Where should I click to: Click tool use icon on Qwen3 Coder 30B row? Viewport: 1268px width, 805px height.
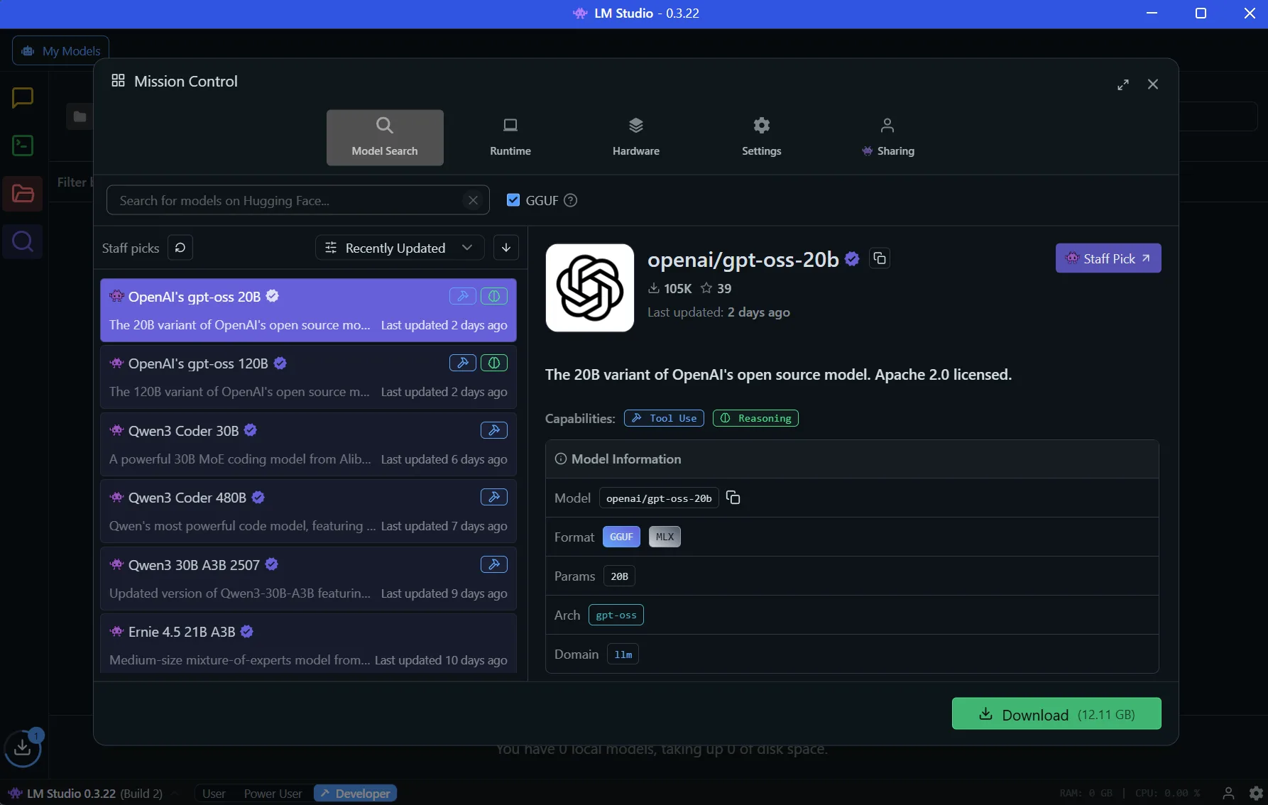click(x=494, y=430)
